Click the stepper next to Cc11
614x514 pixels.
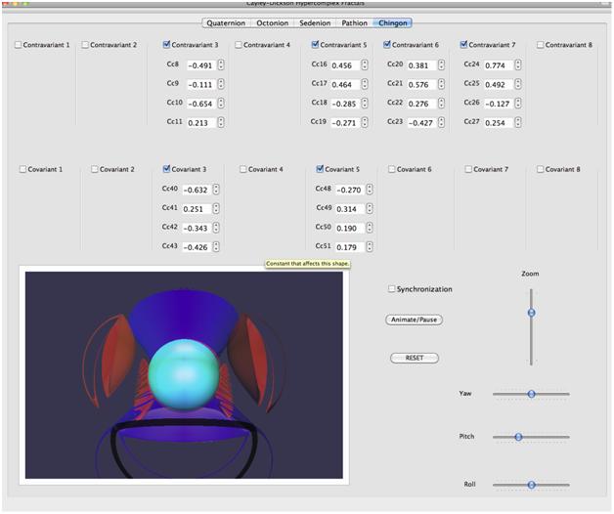click(221, 122)
